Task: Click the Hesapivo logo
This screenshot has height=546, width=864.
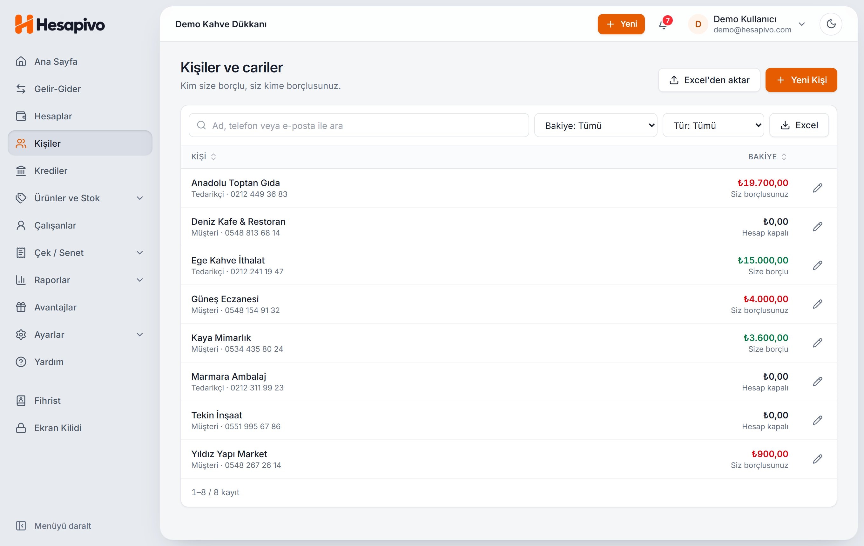Action: (60, 24)
